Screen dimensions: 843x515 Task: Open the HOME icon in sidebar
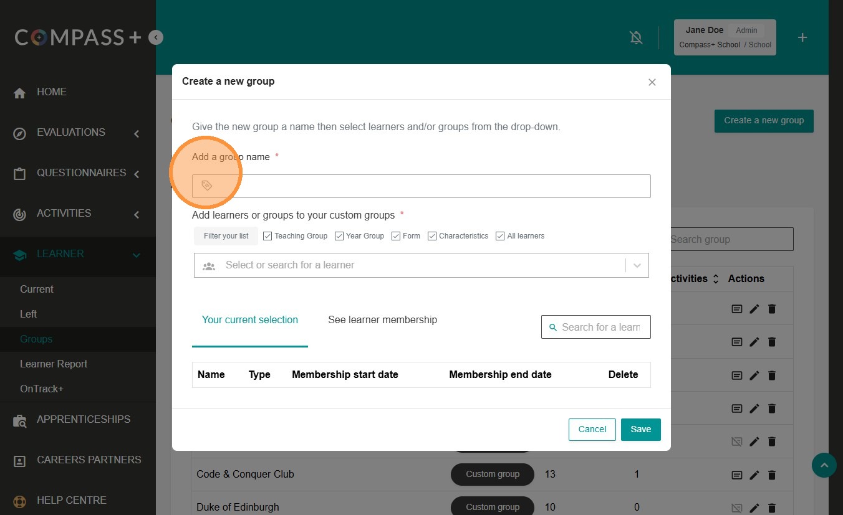pyautogui.click(x=19, y=93)
